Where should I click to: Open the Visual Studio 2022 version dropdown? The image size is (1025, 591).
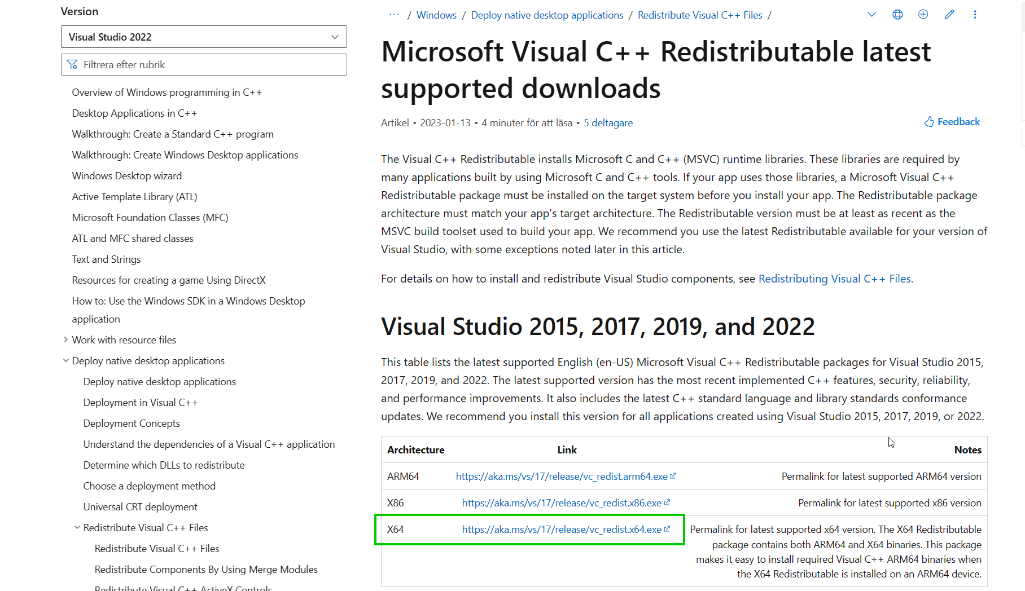(x=204, y=37)
